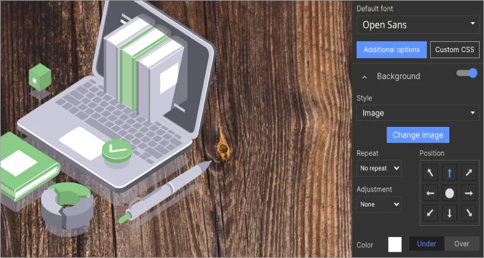Select Over for color layering
The width and height of the screenshot is (484, 258).
click(461, 244)
